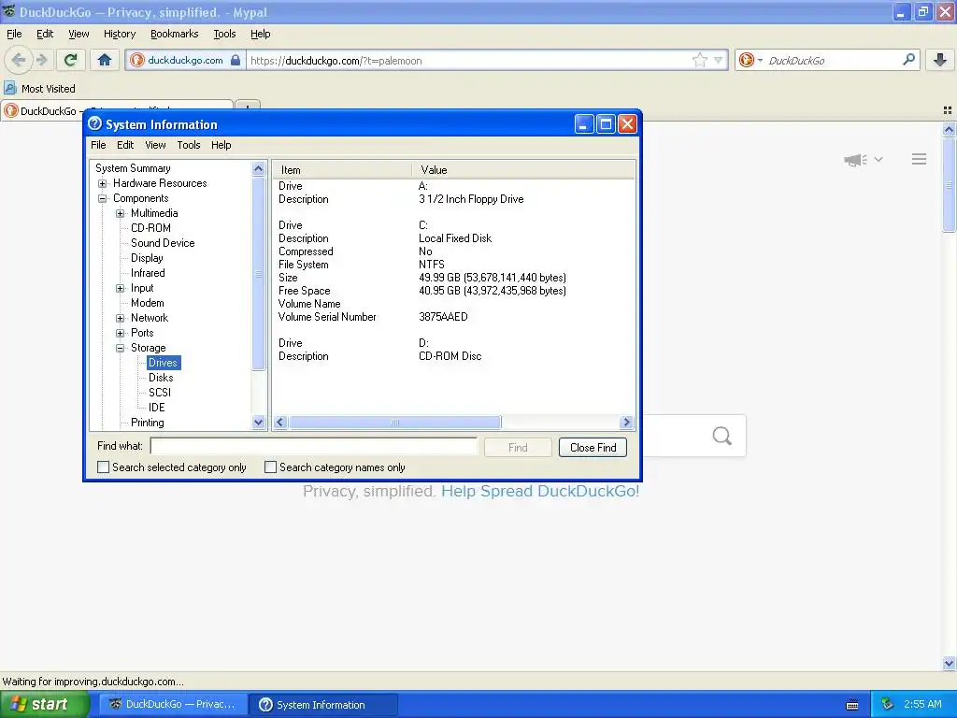Open URL history dropdown arrow

(x=719, y=60)
